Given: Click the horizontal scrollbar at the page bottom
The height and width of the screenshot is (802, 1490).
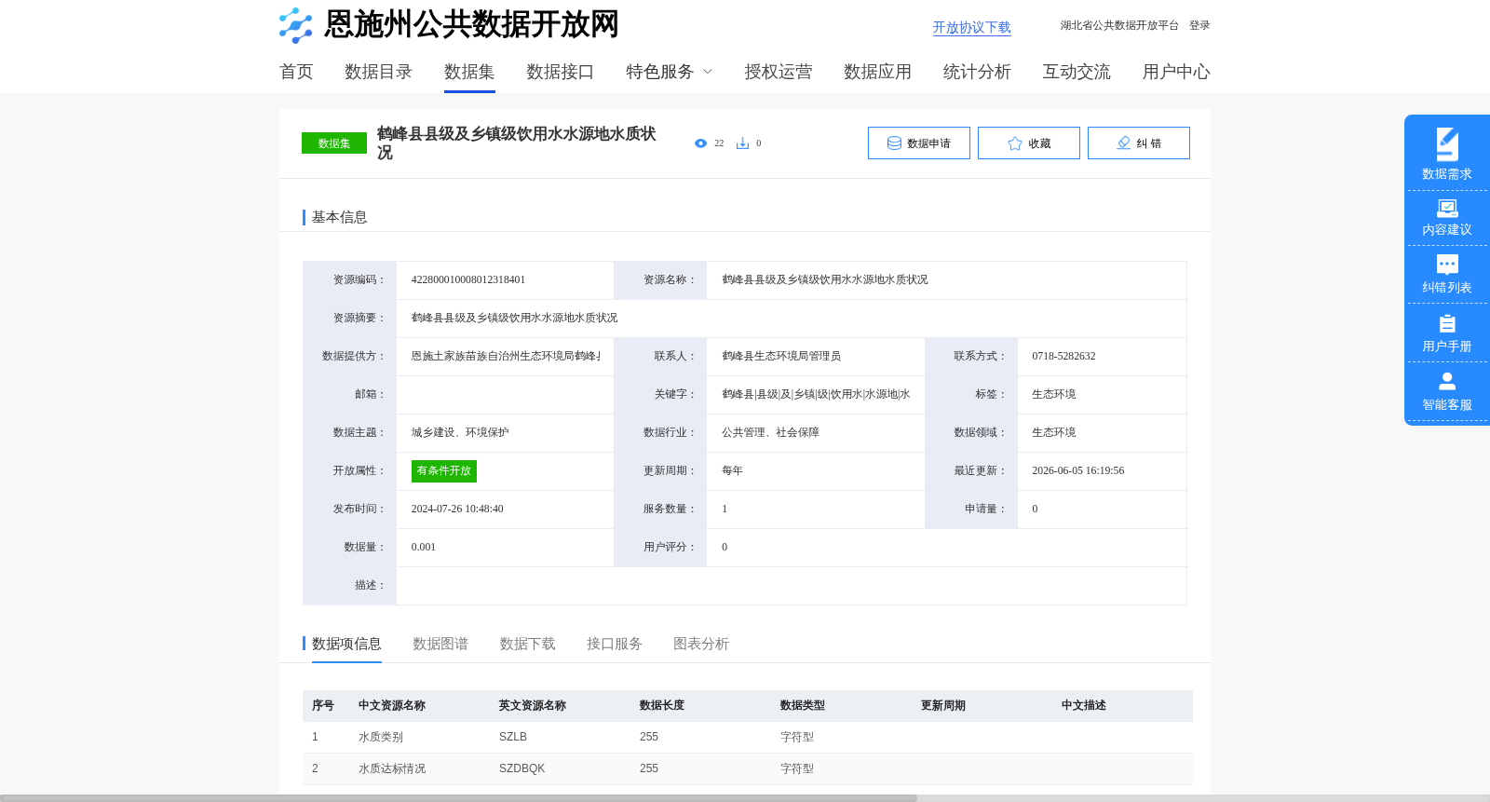Looking at the screenshot, I should point(458,798).
